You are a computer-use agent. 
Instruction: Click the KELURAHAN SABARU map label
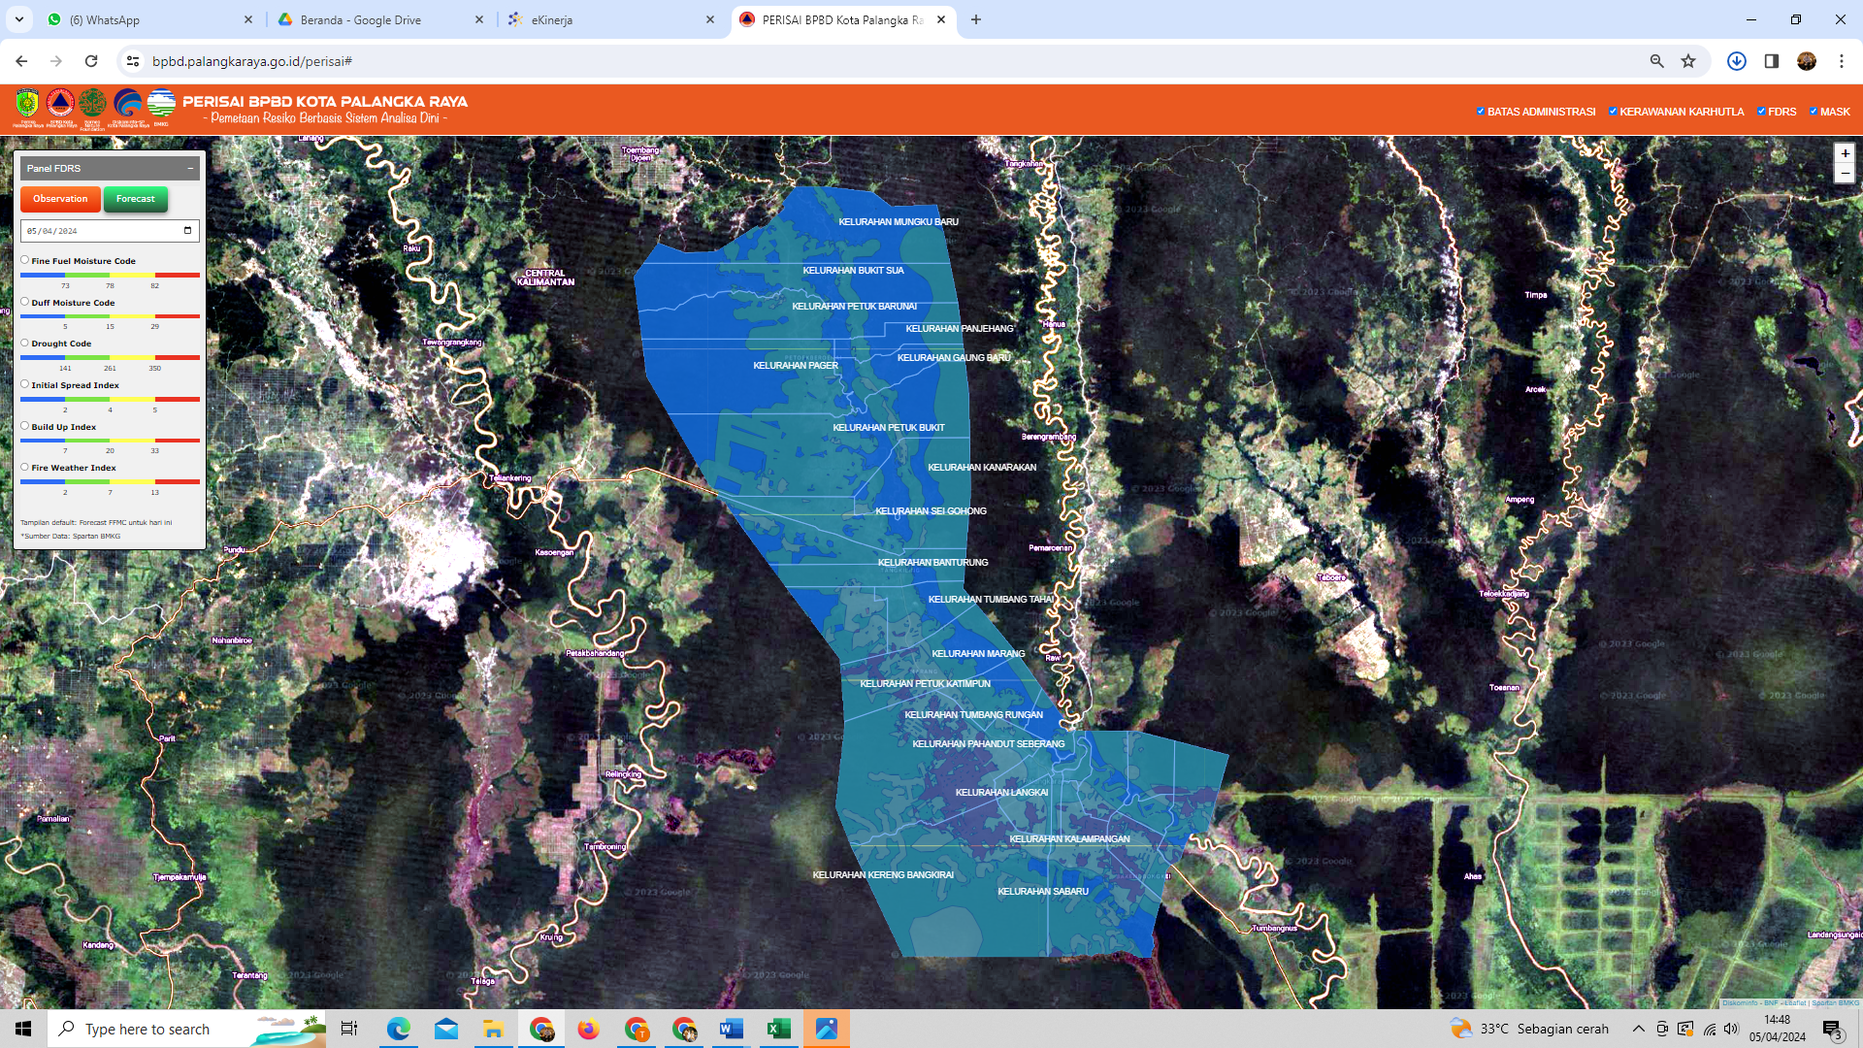click(1043, 891)
